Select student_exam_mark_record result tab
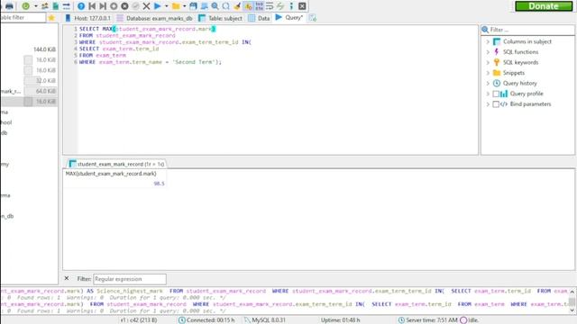This screenshot has width=577, height=324. [116, 164]
